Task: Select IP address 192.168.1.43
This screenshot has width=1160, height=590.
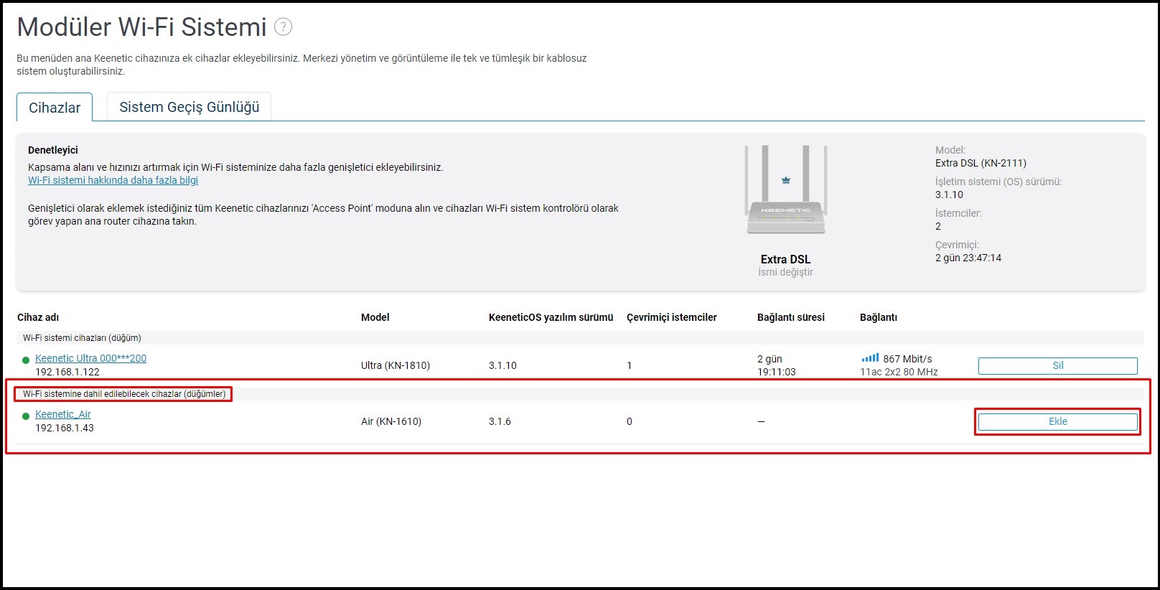Action: [x=65, y=428]
